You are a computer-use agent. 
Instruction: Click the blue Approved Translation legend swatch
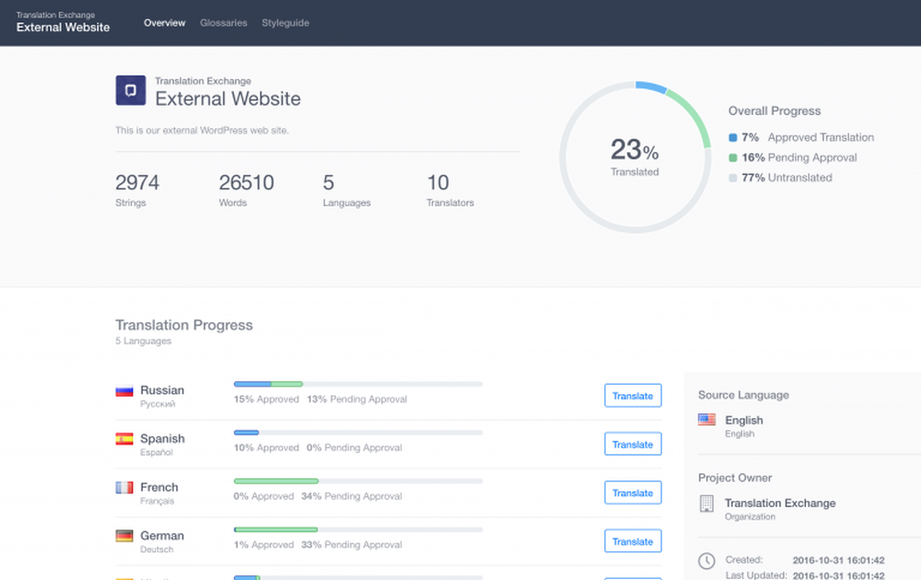733,138
